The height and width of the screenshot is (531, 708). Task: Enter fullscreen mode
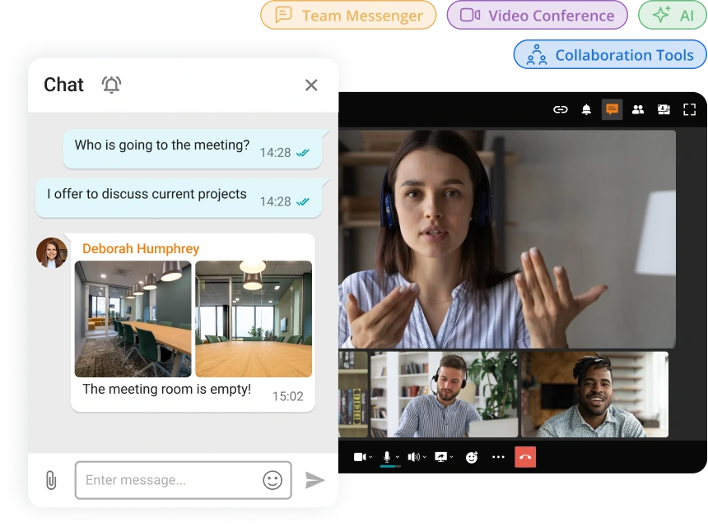pos(689,109)
